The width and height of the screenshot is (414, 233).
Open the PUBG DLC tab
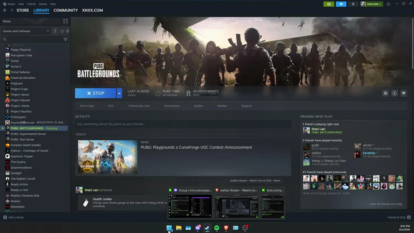[x=111, y=106]
